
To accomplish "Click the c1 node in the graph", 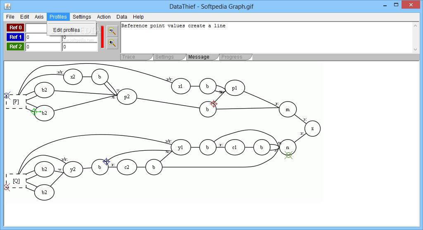I will (235, 147).
